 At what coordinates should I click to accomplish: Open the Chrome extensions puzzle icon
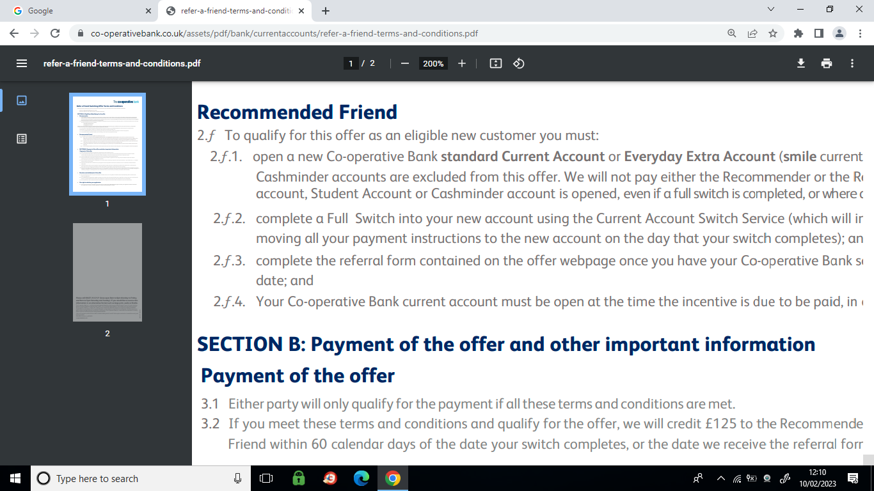coord(798,33)
